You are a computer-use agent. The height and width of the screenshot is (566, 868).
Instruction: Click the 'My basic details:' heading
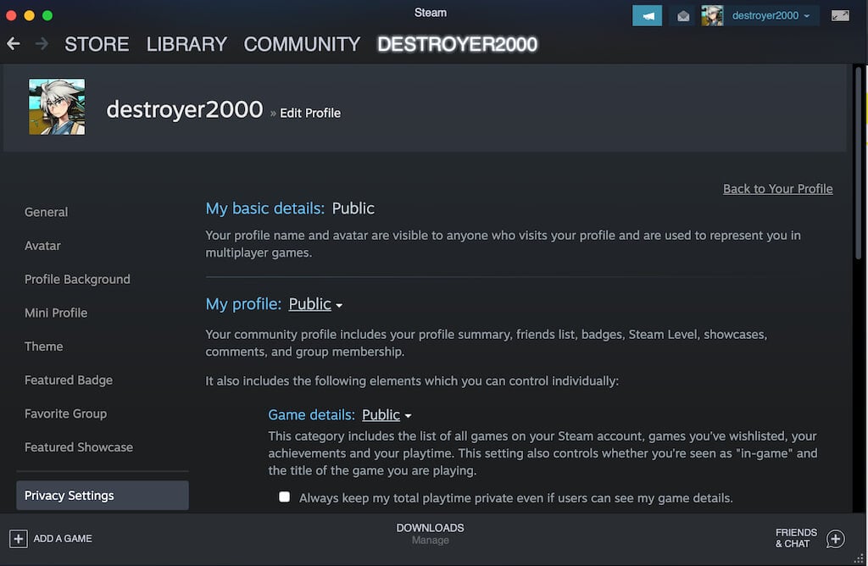[x=265, y=208]
